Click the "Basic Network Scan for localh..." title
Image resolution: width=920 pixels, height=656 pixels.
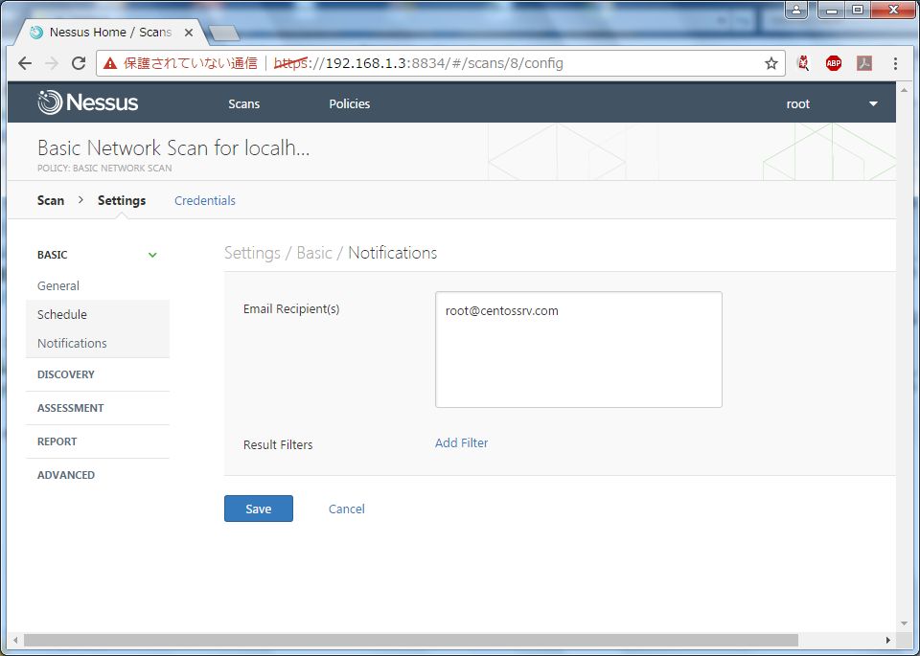click(x=173, y=147)
